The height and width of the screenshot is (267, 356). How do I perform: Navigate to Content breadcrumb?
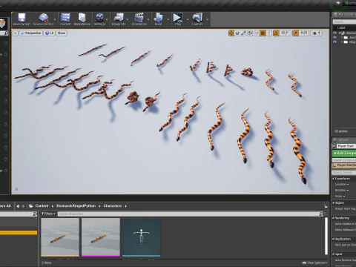click(42, 206)
